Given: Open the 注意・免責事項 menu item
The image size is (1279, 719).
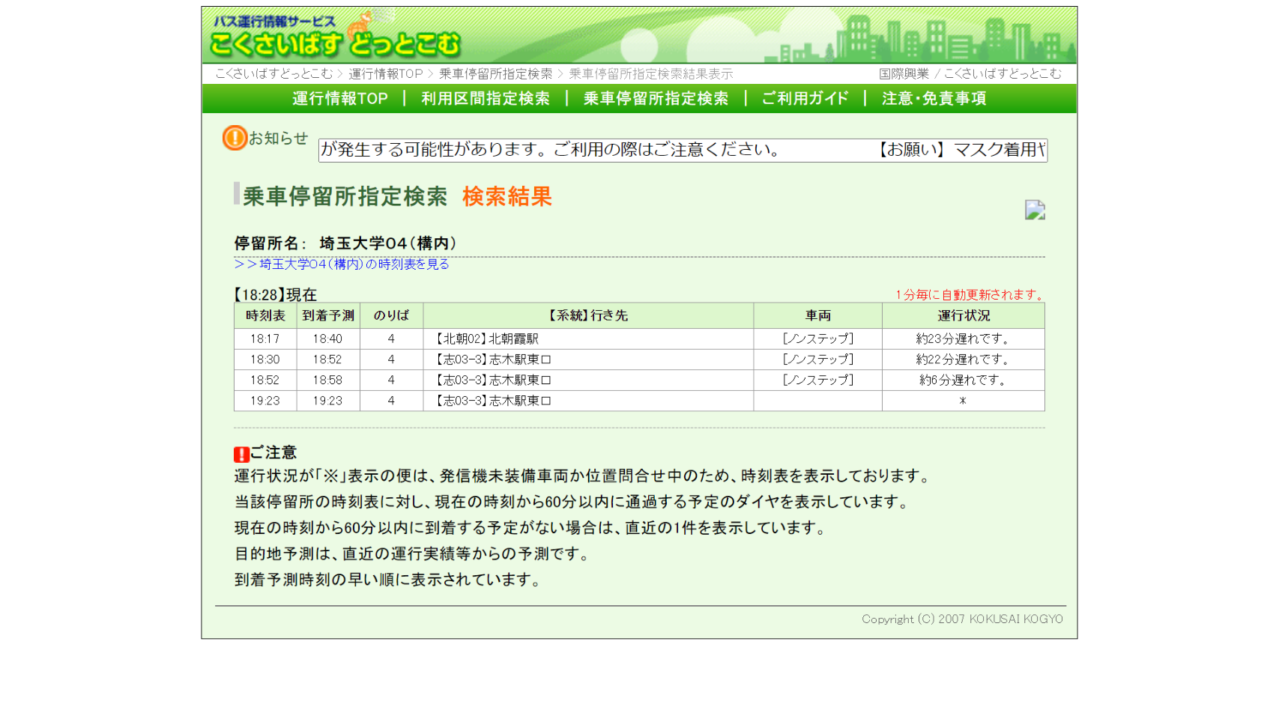Looking at the screenshot, I should pyautogui.click(x=934, y=99).
